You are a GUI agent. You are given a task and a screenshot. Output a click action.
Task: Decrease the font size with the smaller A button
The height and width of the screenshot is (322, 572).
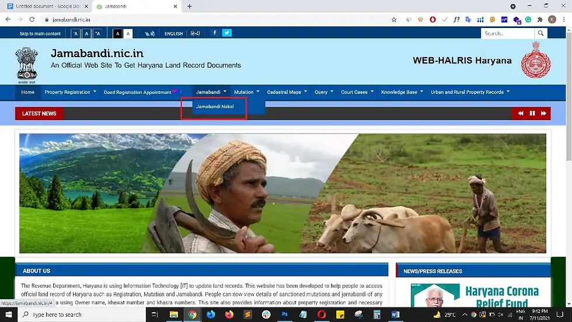[x=75, y=34]
